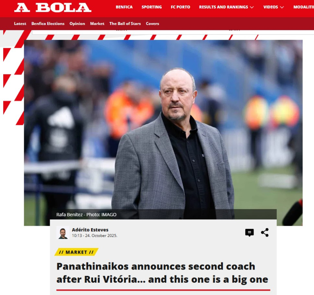
Task: Click the Panathinaikos article headline
Action: click(x=162, y=273)
